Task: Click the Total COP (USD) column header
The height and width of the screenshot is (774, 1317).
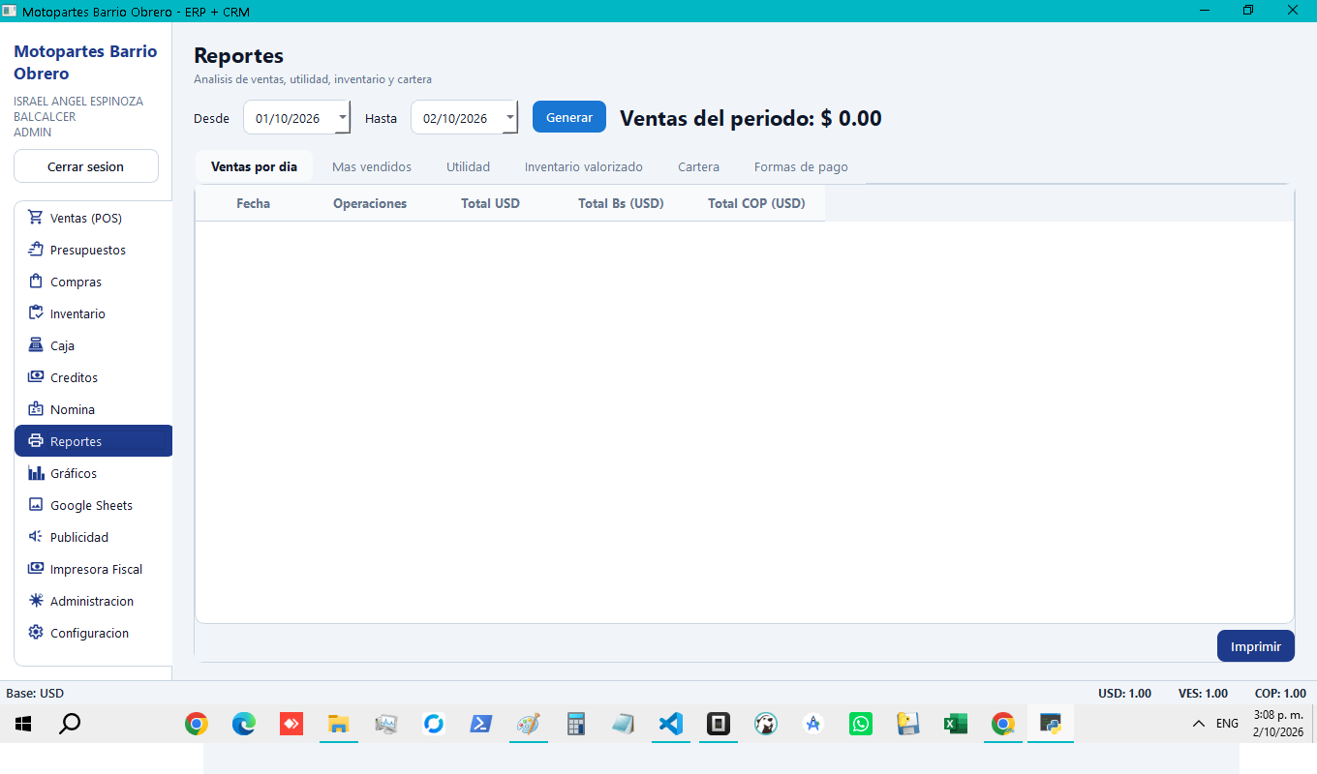Action: (756, 203)
